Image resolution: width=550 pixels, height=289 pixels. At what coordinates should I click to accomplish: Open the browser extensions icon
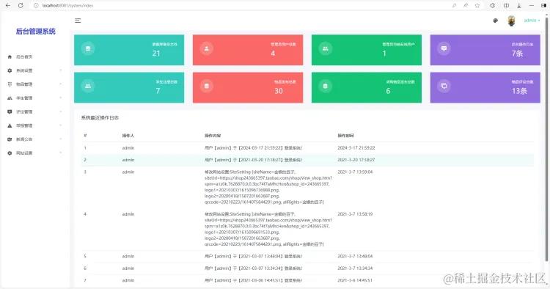[493, 6]
